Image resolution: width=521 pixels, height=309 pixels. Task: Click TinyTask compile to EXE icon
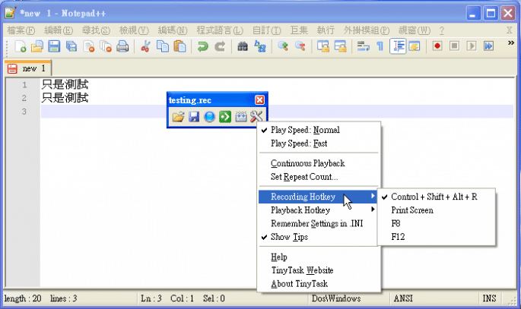pos(241,117)
